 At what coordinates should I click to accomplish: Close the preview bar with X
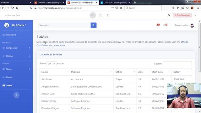pyautogui.click(x=195, y=15)
